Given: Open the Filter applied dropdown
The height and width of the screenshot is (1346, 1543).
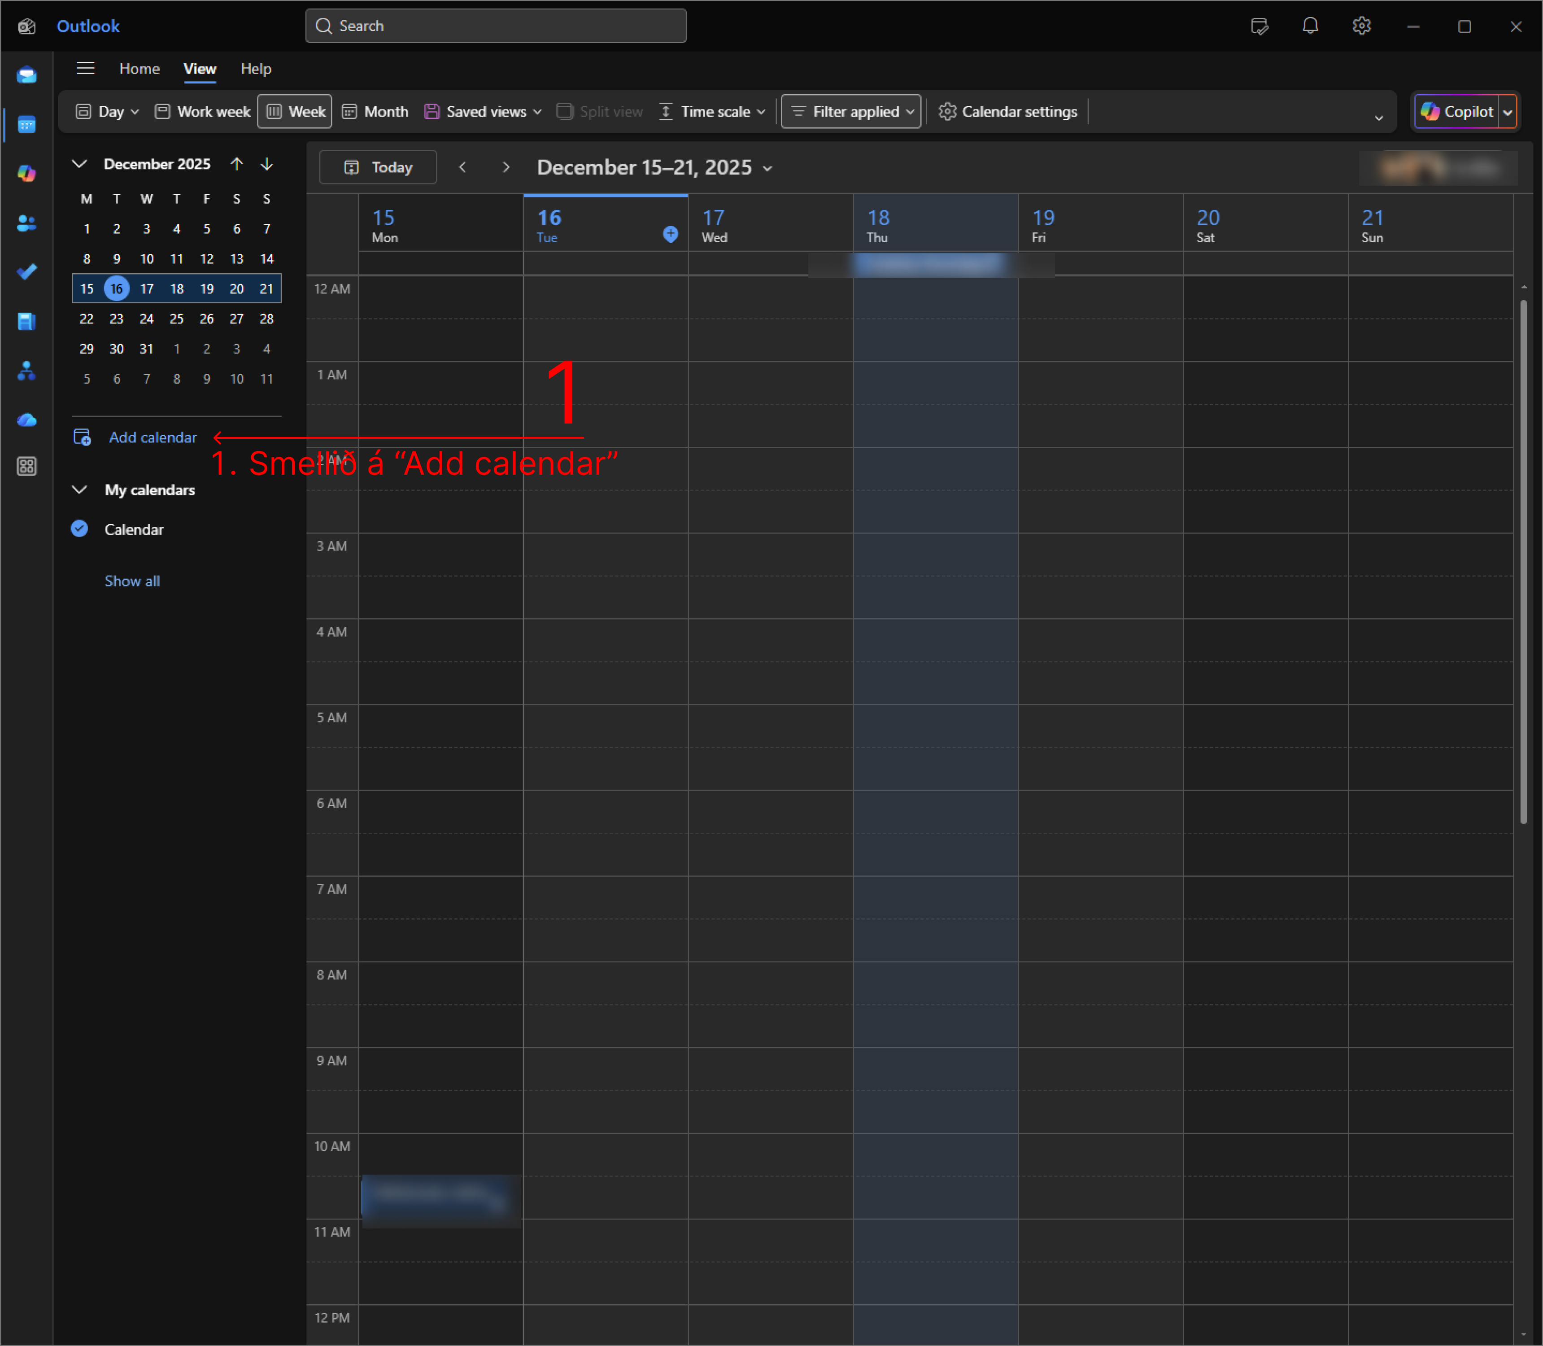Looking at the screenshot, I should click(x=851, y=111).
